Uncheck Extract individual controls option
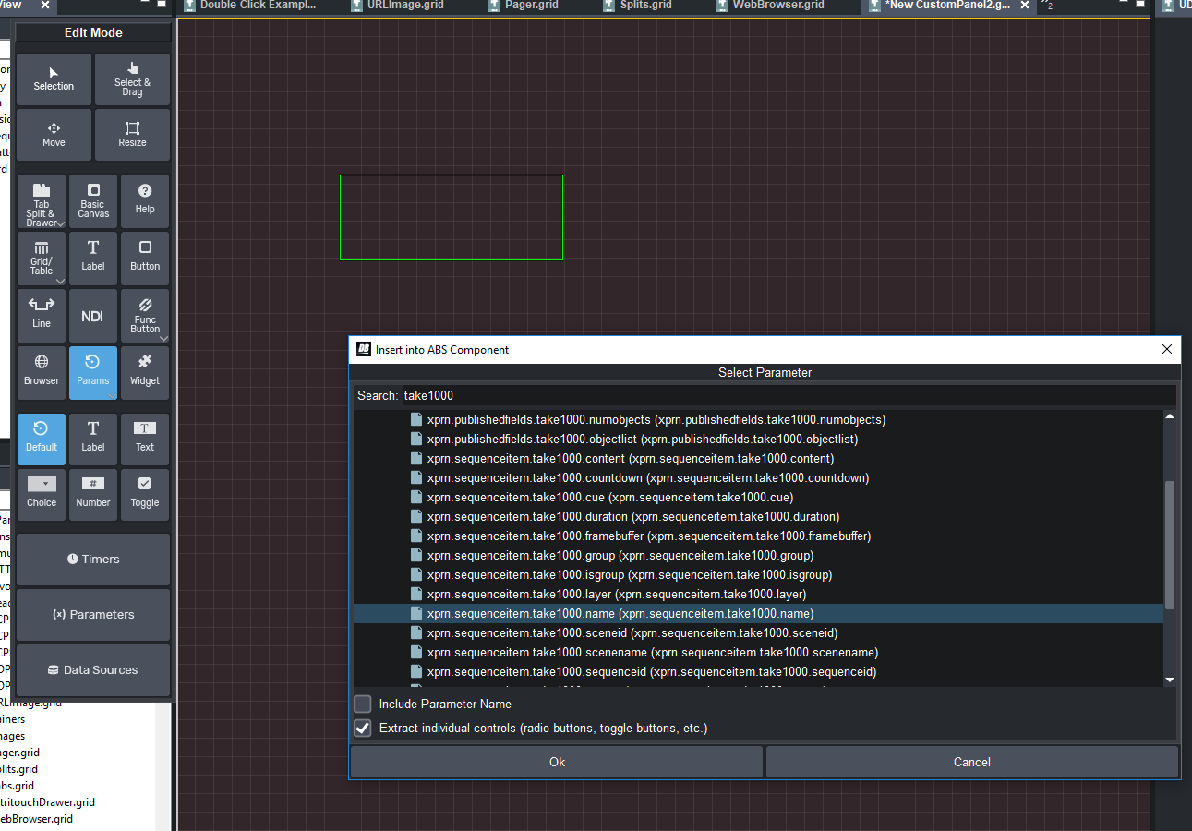The image size is (1192, 831). pos(363,729)
